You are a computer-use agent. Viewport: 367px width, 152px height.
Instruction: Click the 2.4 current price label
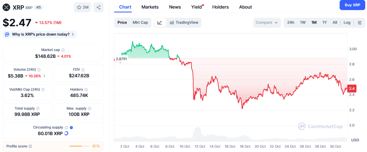click(352, 88)
